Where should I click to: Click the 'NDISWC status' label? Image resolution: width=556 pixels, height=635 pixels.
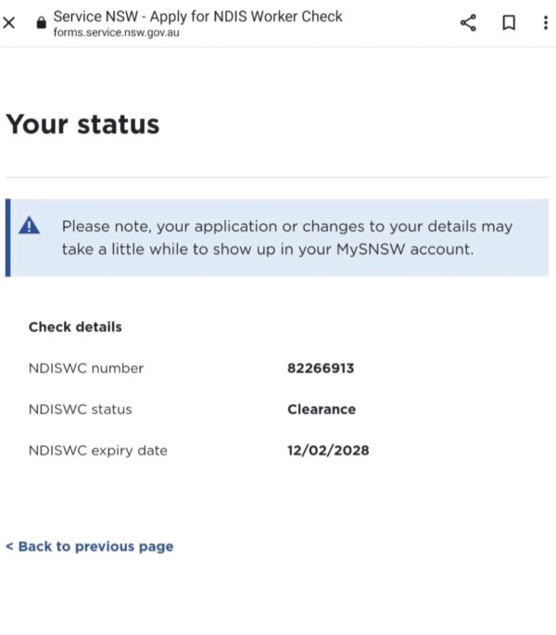point(80,409)
